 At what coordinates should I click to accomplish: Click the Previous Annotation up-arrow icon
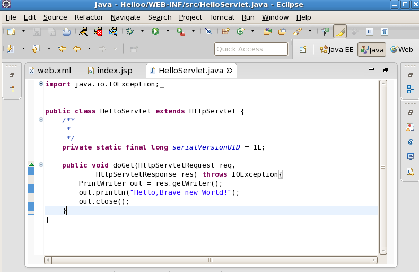(36, 49)
